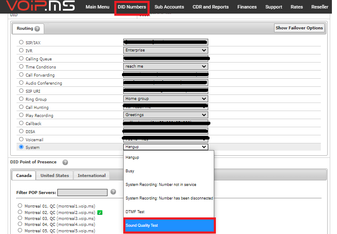Focus the Filter POP Servers field
Viewport: 337px width, 234px height.
[x=82, y=192]
